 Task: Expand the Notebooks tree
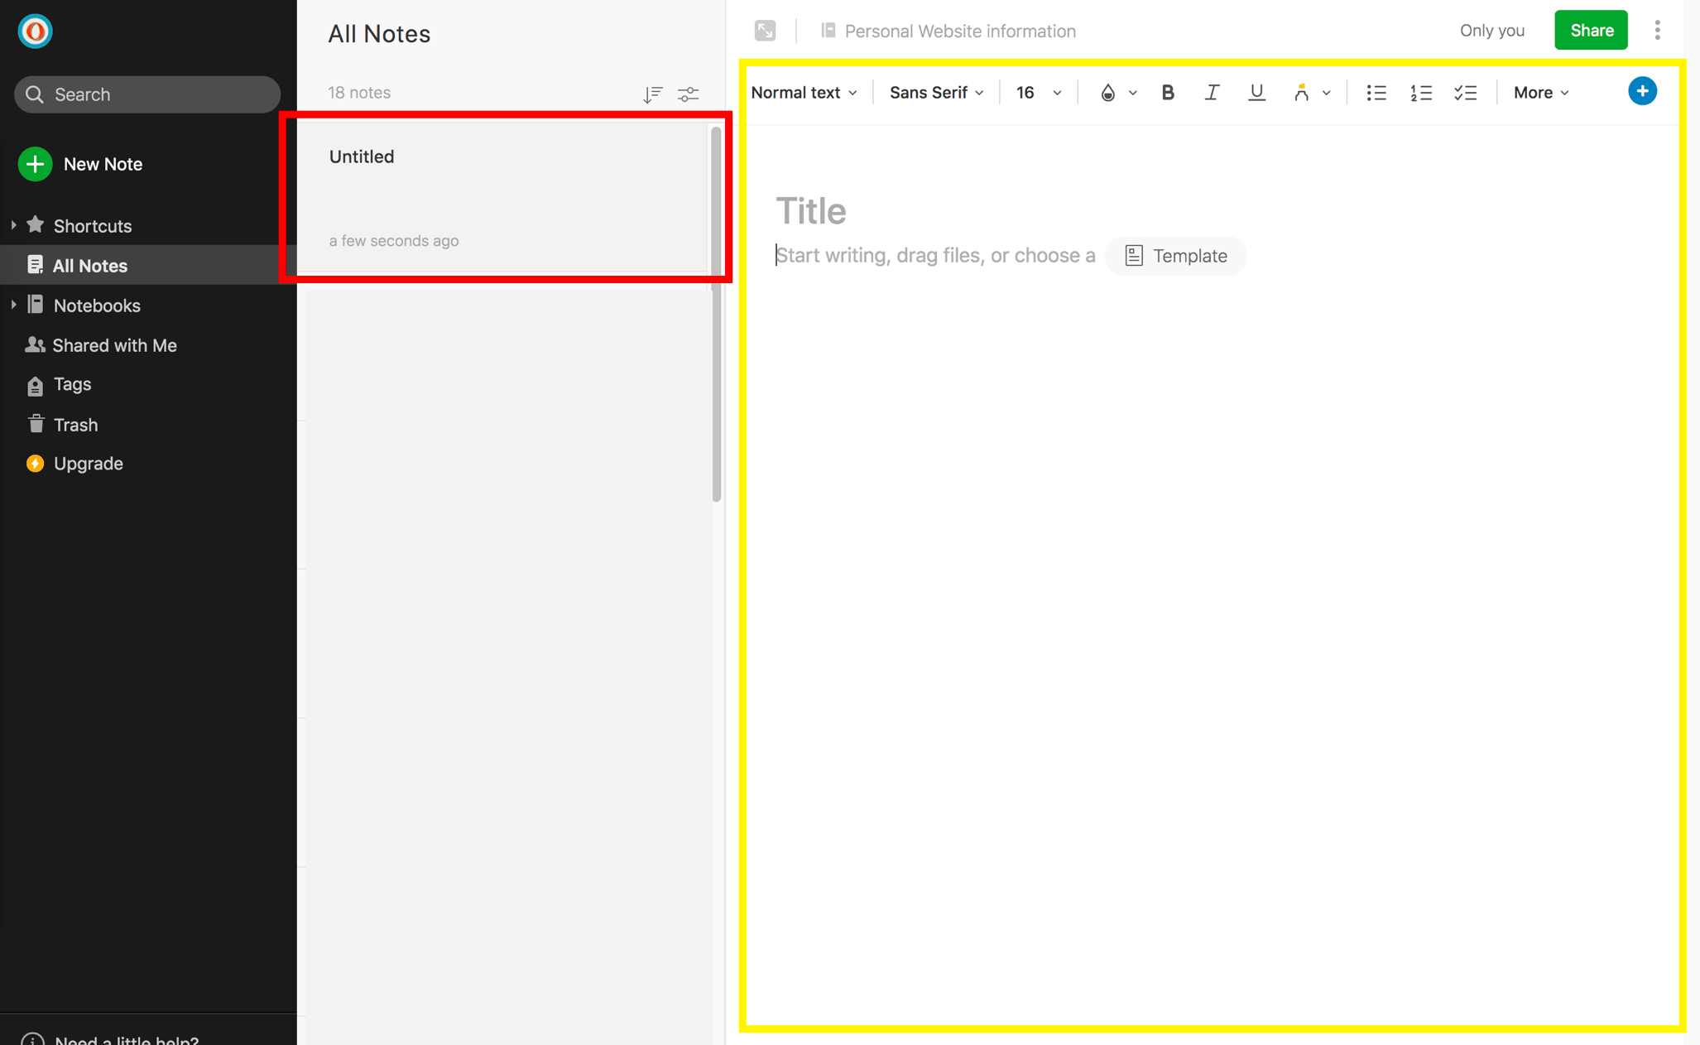[x=14, y=306]
